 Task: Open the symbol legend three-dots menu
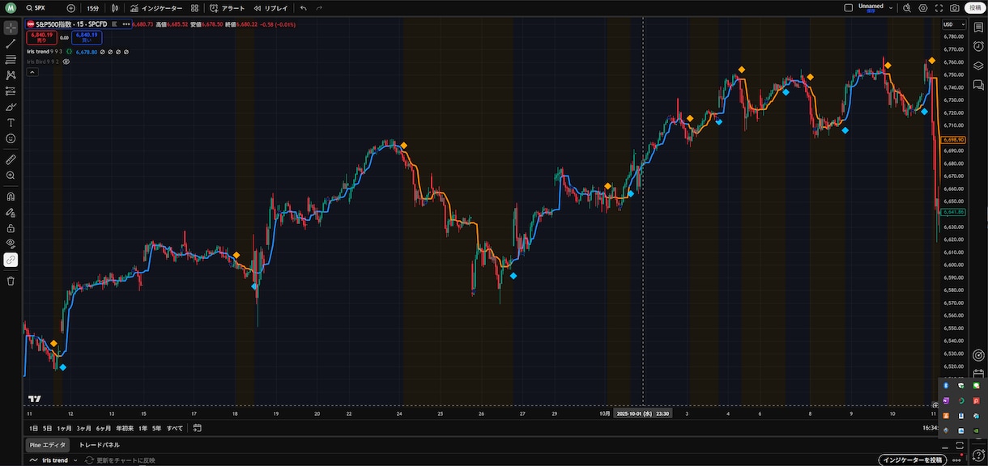tap(126, 24)
